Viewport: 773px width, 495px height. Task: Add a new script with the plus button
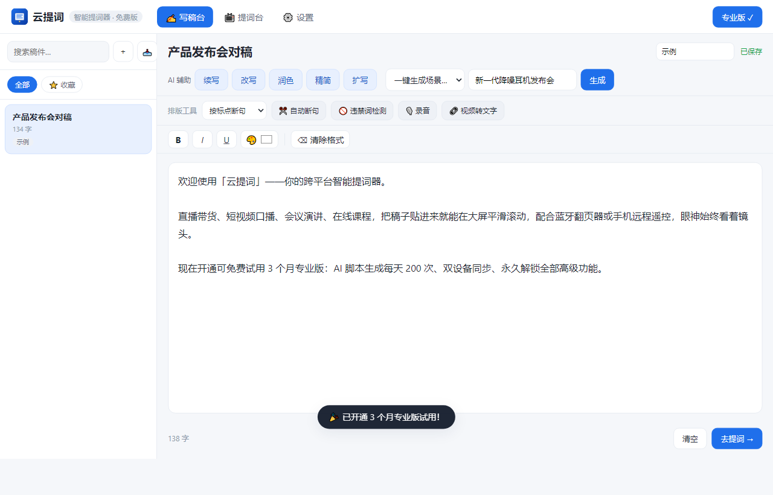(x=123, y=51)
